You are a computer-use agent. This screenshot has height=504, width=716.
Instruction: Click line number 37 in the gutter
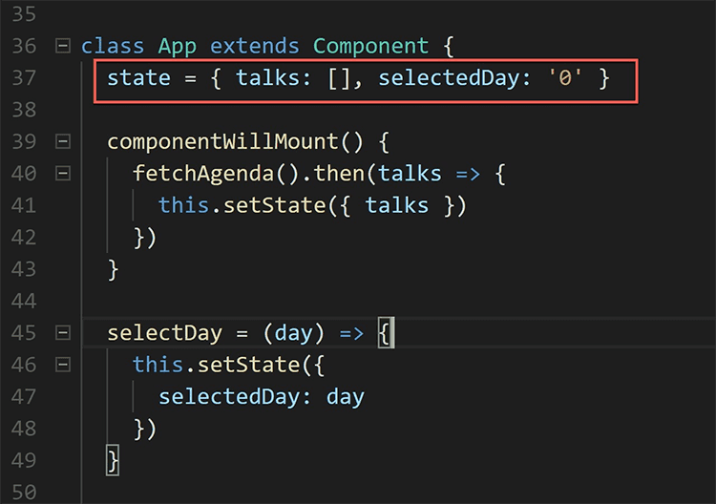point(26,78)
